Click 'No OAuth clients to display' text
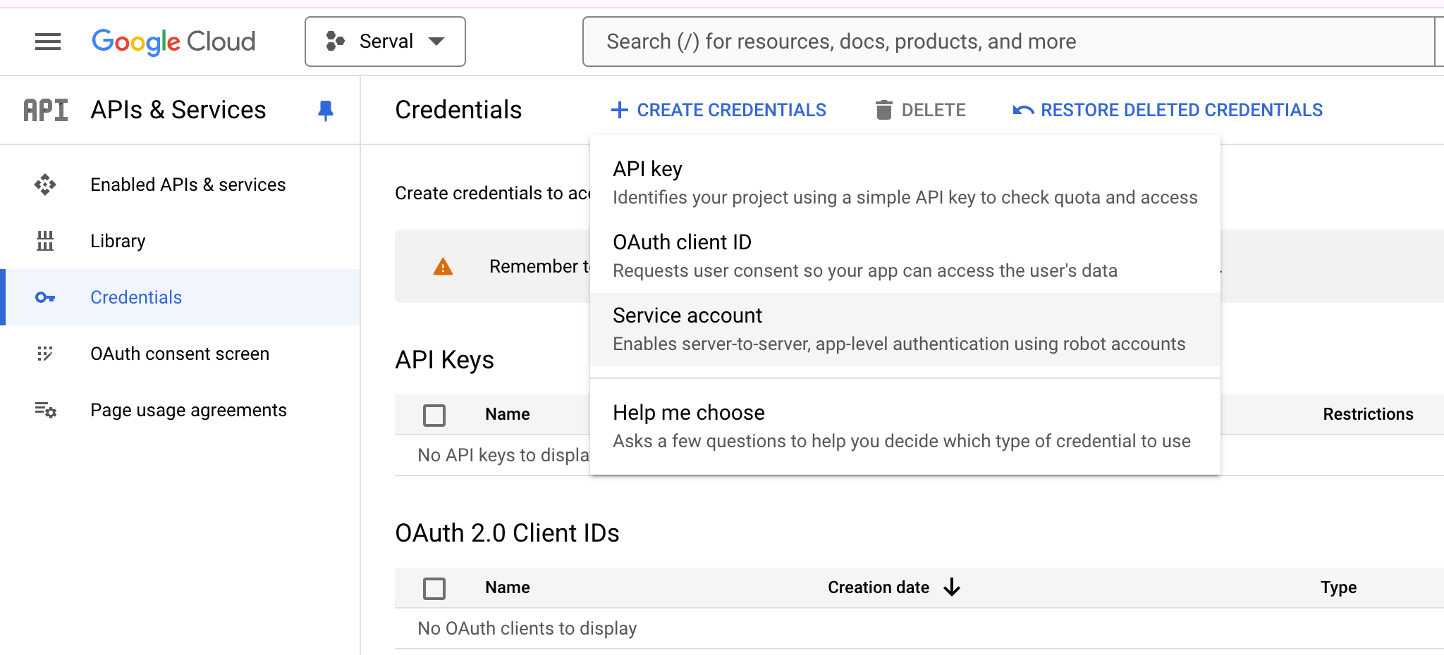Screen dimensions: 1444x655 coord(527,628)
